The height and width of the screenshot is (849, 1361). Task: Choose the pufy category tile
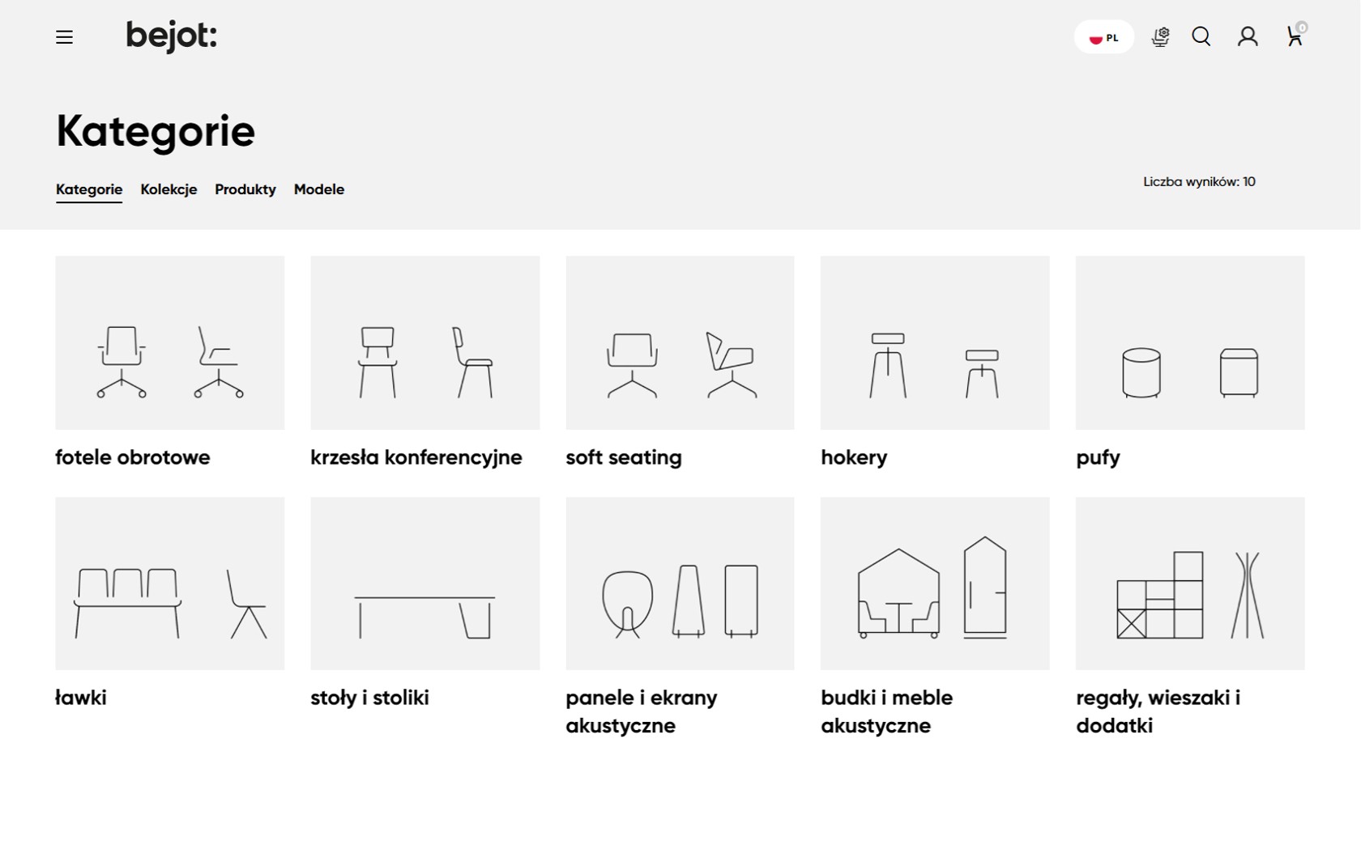pyautogui.click(x=1189, y=342)
